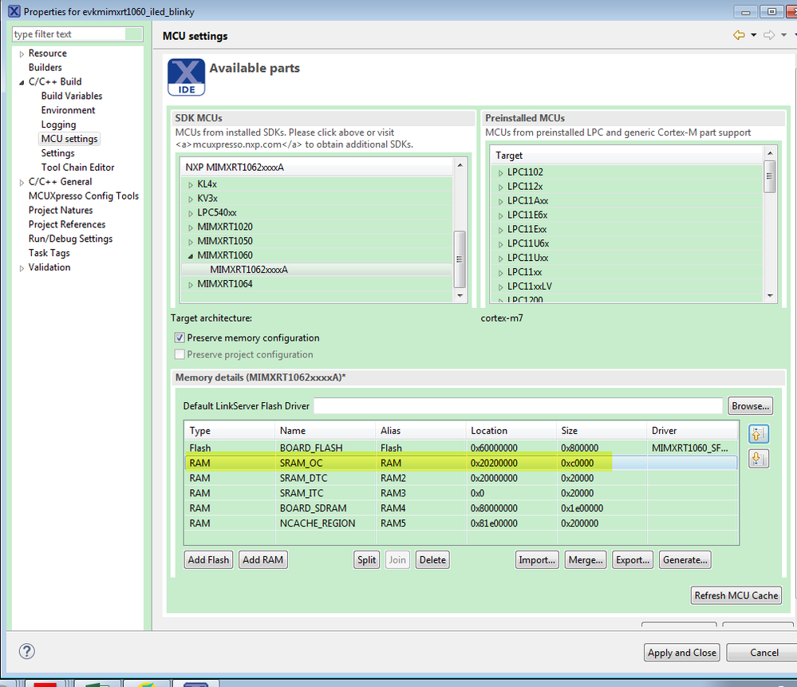Collapse the MIMXRT1060 group

(191, 256)
